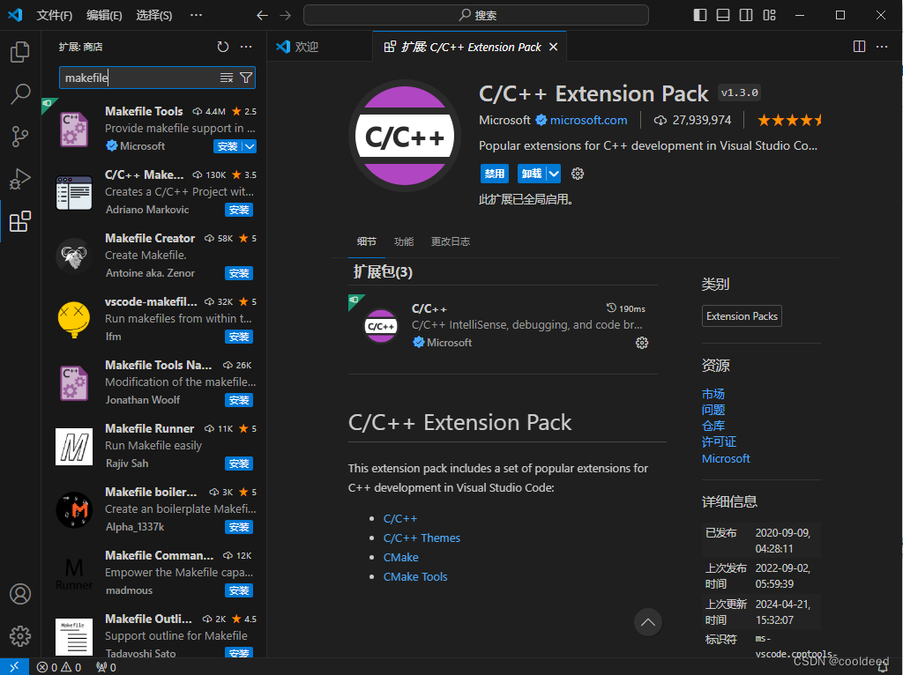Screen dimensions: 903x675
Task: Open the C/C++ Themes link in readme
Action: click(x=422, y=538)
